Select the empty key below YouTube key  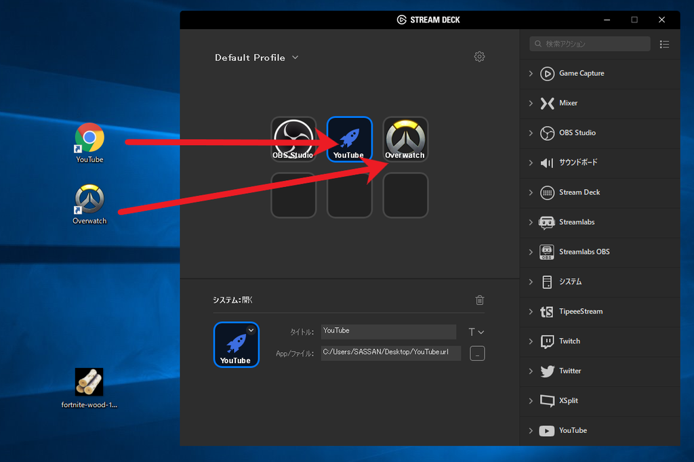350,195
